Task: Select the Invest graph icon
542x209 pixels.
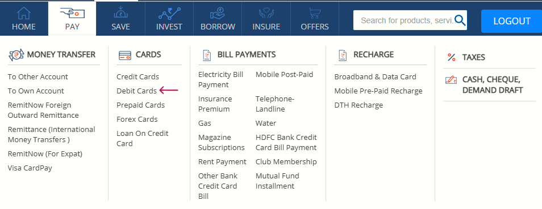Action: pos(169,14)
